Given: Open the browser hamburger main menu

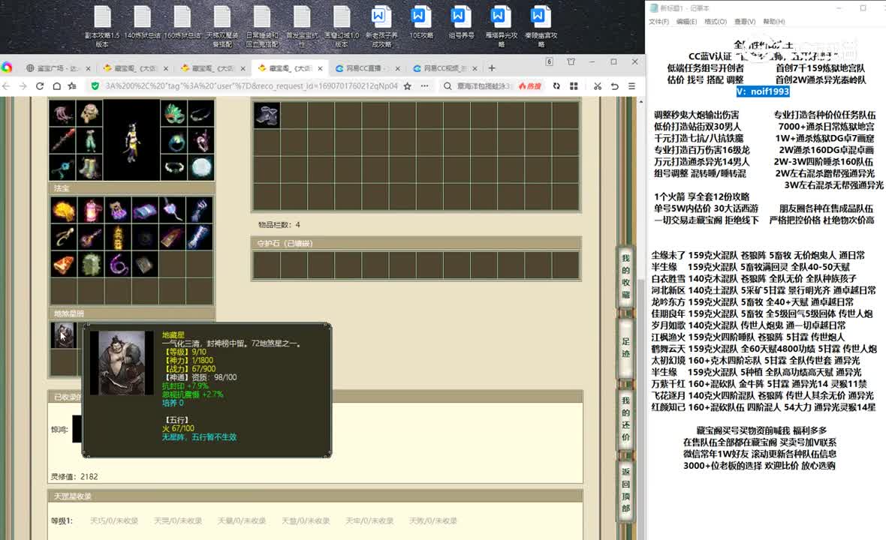Looking at the screenshot, I should pos(631,85).
